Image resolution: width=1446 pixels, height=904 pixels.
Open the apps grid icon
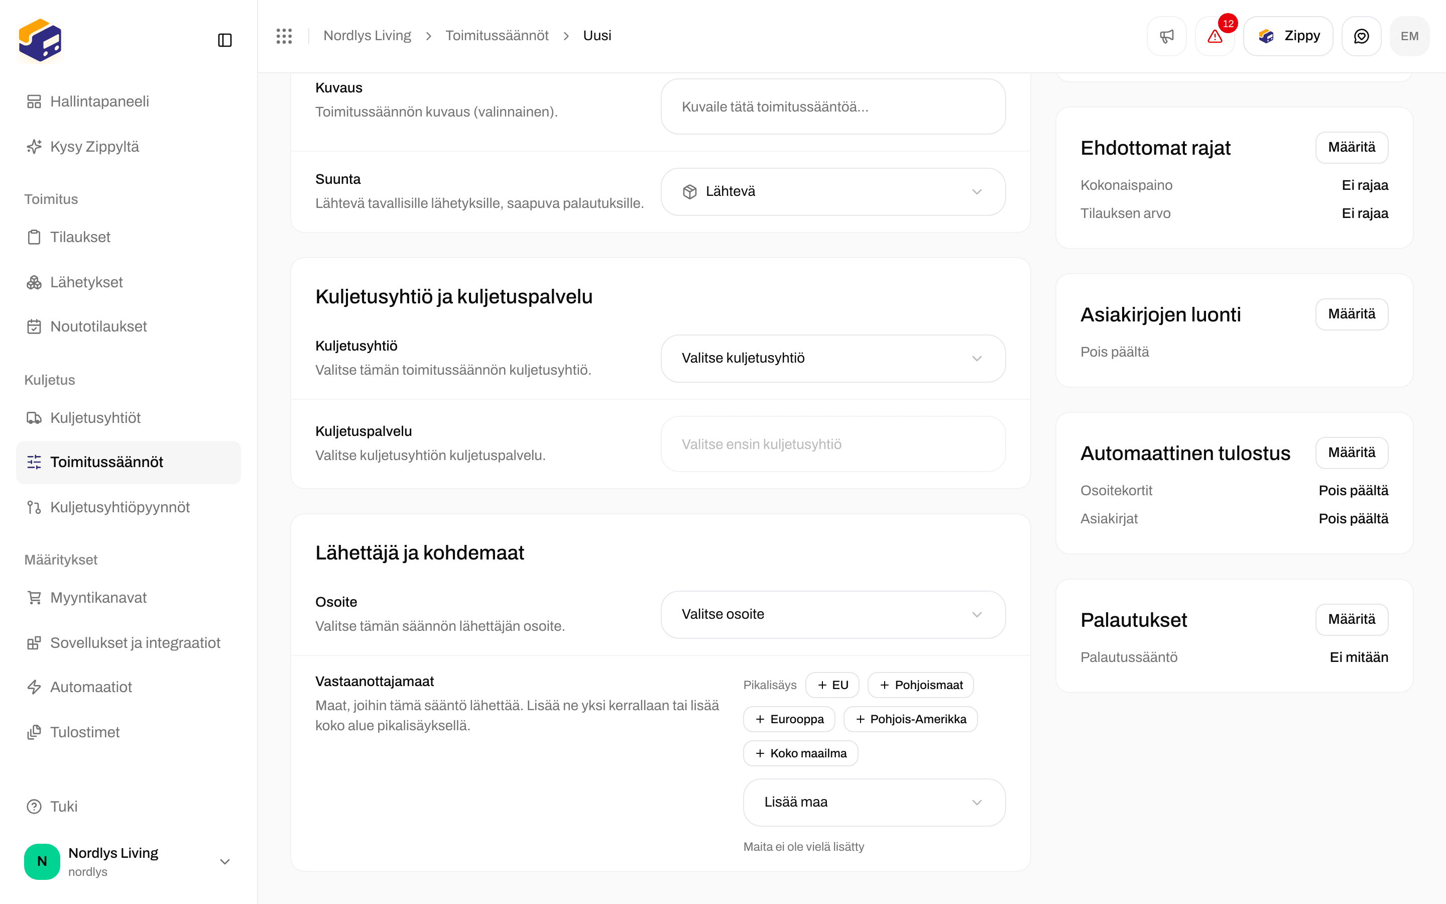coord(284,36)
